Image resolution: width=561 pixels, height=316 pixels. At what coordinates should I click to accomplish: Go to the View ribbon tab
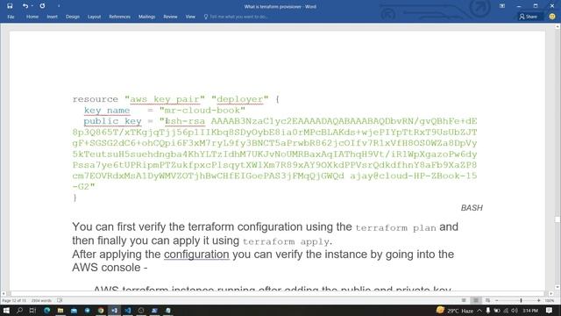tap(190, 17)
